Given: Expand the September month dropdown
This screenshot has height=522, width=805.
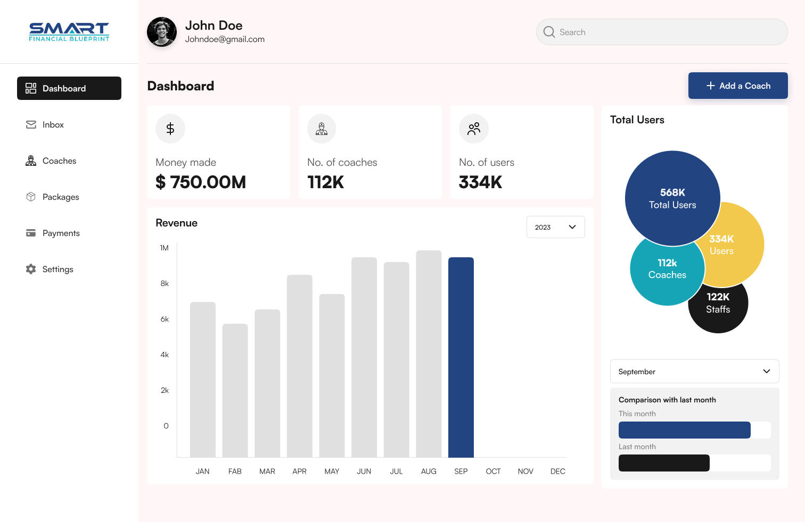Looking at the screenshot, I should 694,372.
